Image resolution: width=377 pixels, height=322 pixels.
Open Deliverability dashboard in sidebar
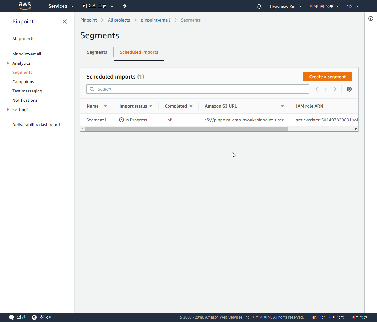(36, 125)
